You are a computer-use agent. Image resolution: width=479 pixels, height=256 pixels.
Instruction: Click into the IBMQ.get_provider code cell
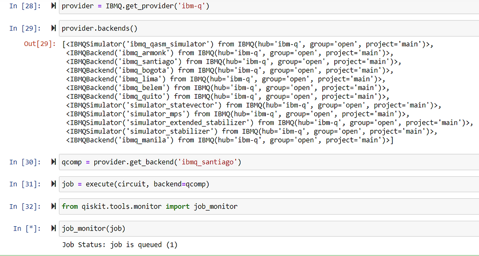(269, 6)
